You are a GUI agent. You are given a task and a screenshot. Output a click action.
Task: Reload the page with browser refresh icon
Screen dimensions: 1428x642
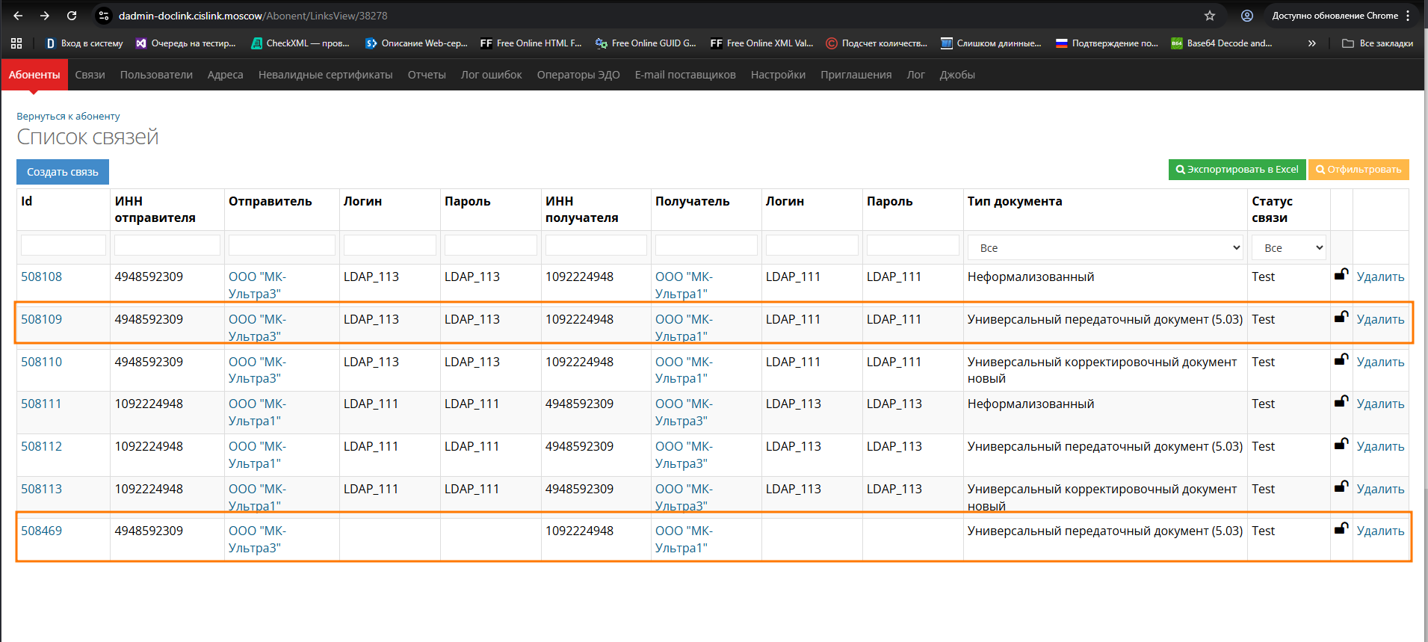pos(72,16)
